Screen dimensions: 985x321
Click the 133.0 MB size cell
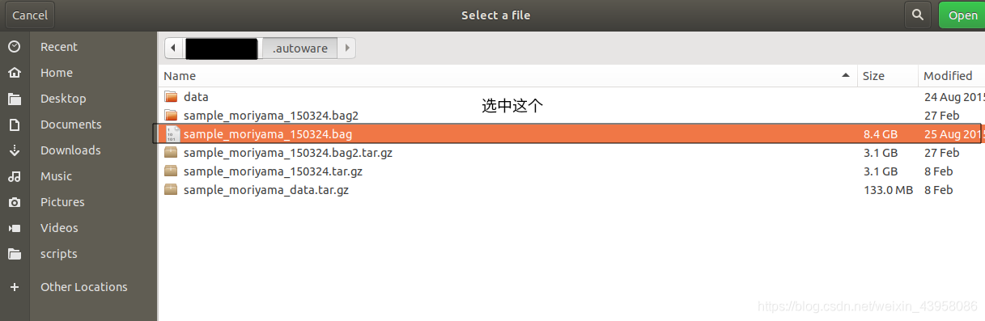(x=888, y=190)
